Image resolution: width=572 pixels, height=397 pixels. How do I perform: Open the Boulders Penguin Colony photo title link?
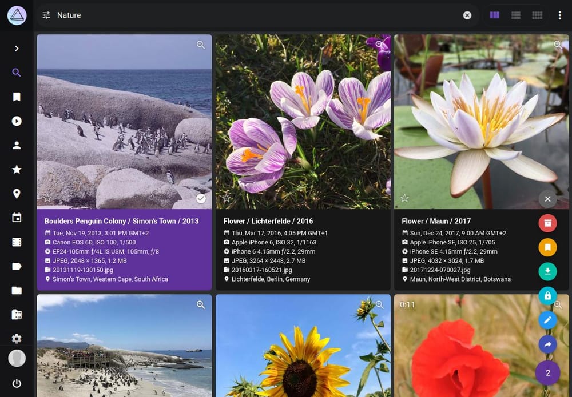[x=122, y=221]
